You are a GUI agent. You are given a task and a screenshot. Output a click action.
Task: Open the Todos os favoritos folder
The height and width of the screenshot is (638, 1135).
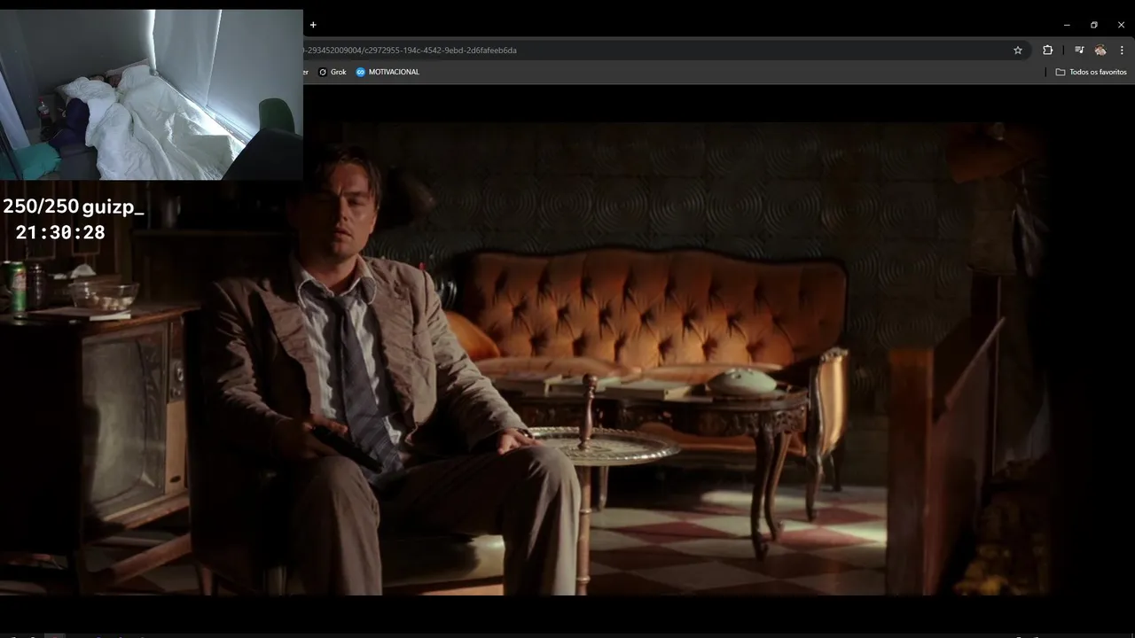click(1091, 72)
